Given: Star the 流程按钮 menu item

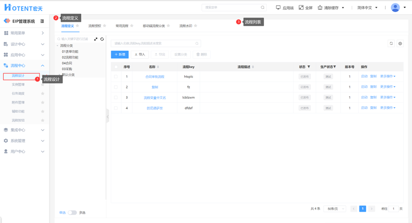Looking at the screenshot, I should pyautogui.click(x=43, y=120).
